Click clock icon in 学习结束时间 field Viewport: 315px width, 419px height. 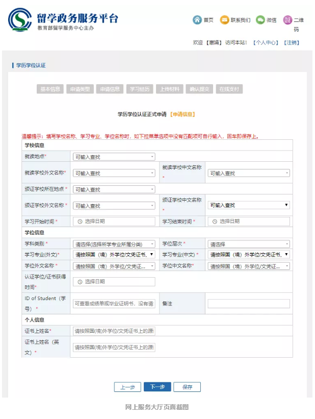[214, 221]
